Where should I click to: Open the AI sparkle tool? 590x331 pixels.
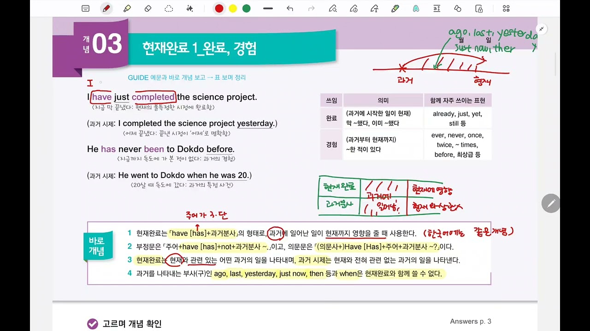189,8
